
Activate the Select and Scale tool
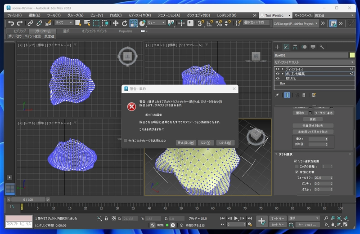click(x=133, y=23)
